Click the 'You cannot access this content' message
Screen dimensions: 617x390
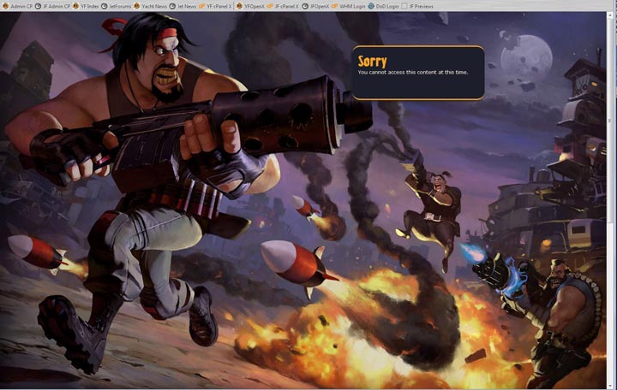click(x=413, y=72)
